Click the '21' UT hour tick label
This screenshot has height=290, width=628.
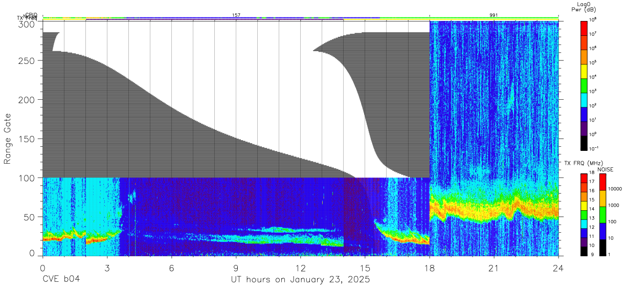coord(494,268)
